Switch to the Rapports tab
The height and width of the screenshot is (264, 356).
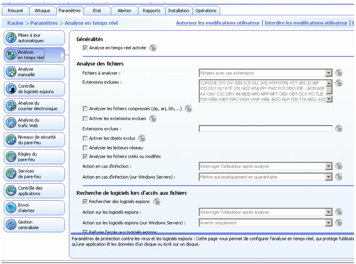(x=151, y=11)
